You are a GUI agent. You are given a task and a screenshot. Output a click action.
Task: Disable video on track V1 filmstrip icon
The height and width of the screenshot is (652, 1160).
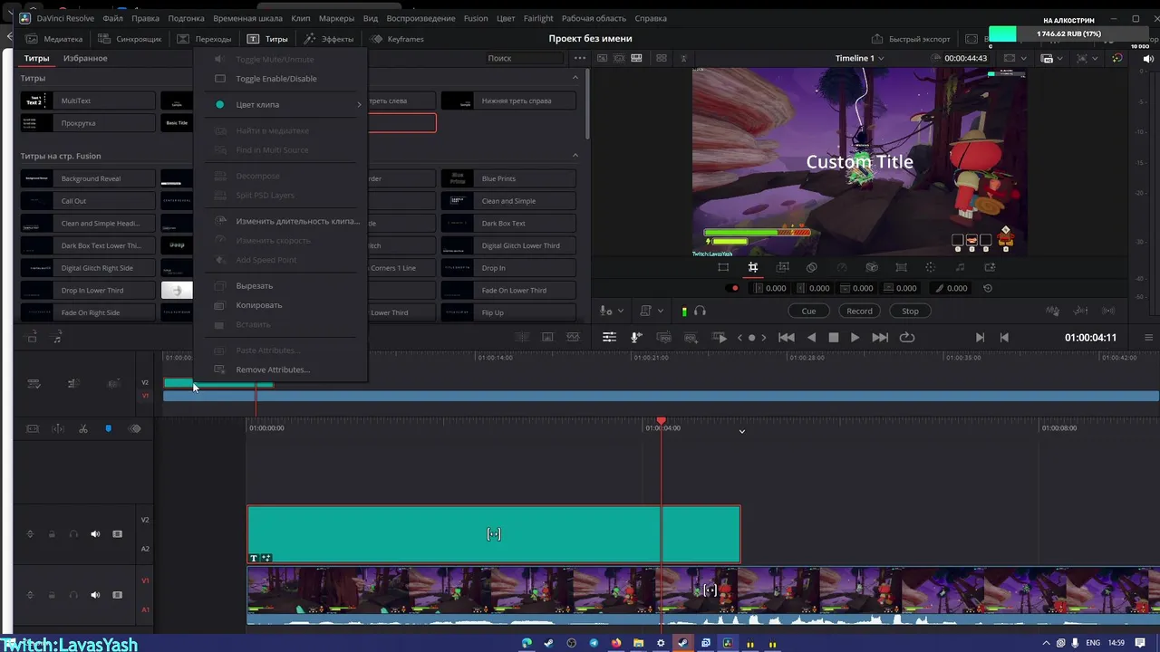tap(117, 595)
